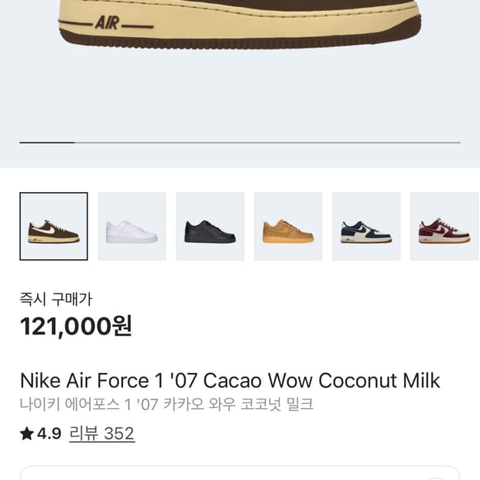The image size is (480, 480).
Task: Click the dark active segment of image indicator
Action: pos(46,142)
